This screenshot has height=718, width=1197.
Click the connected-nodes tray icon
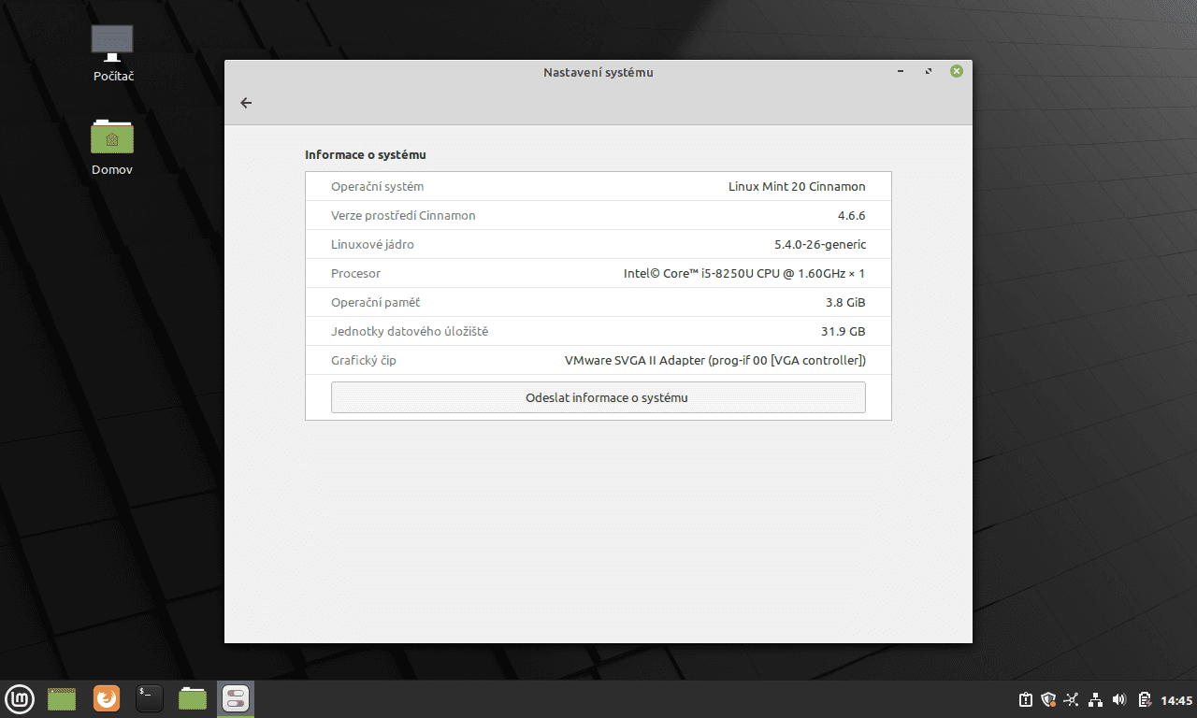1072,698
